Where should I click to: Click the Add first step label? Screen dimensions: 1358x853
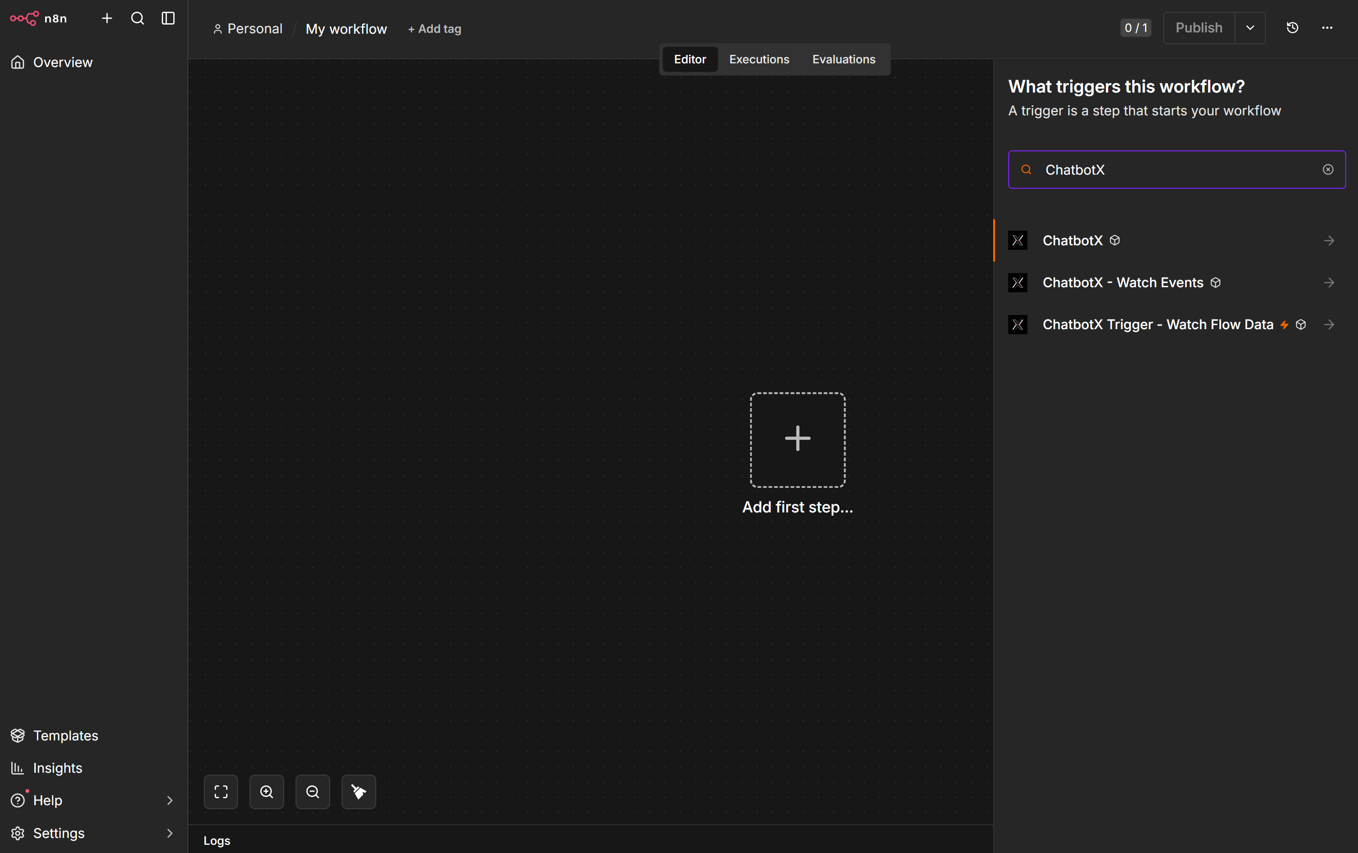click(798, 507)
